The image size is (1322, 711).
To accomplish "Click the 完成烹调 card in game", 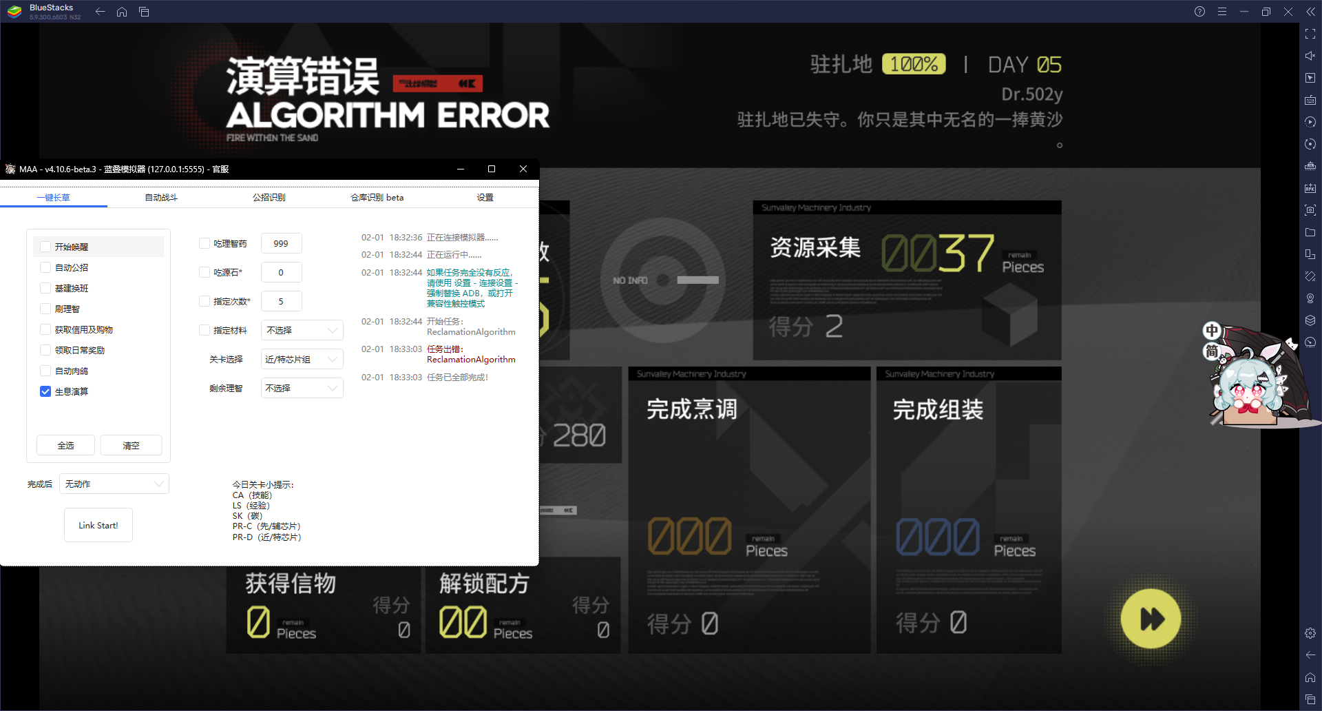I will point(749,510).
